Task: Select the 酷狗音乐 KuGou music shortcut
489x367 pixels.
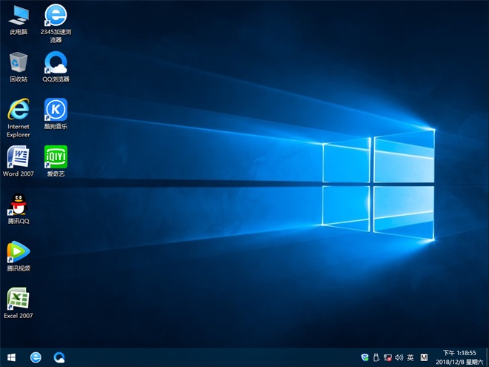Action: click(56, 110)
